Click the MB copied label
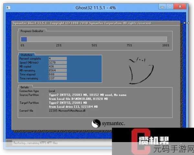 click(x=25, y=67)
